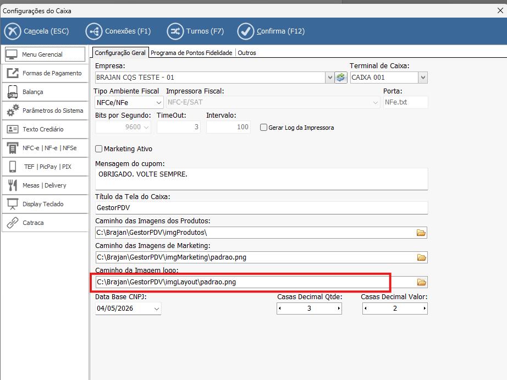Switch to the Outros tab
Viewport: 507px width, 380px height.
coord(247,53)
